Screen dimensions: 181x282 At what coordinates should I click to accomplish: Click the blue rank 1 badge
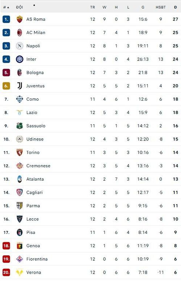(x=6, y=19)
